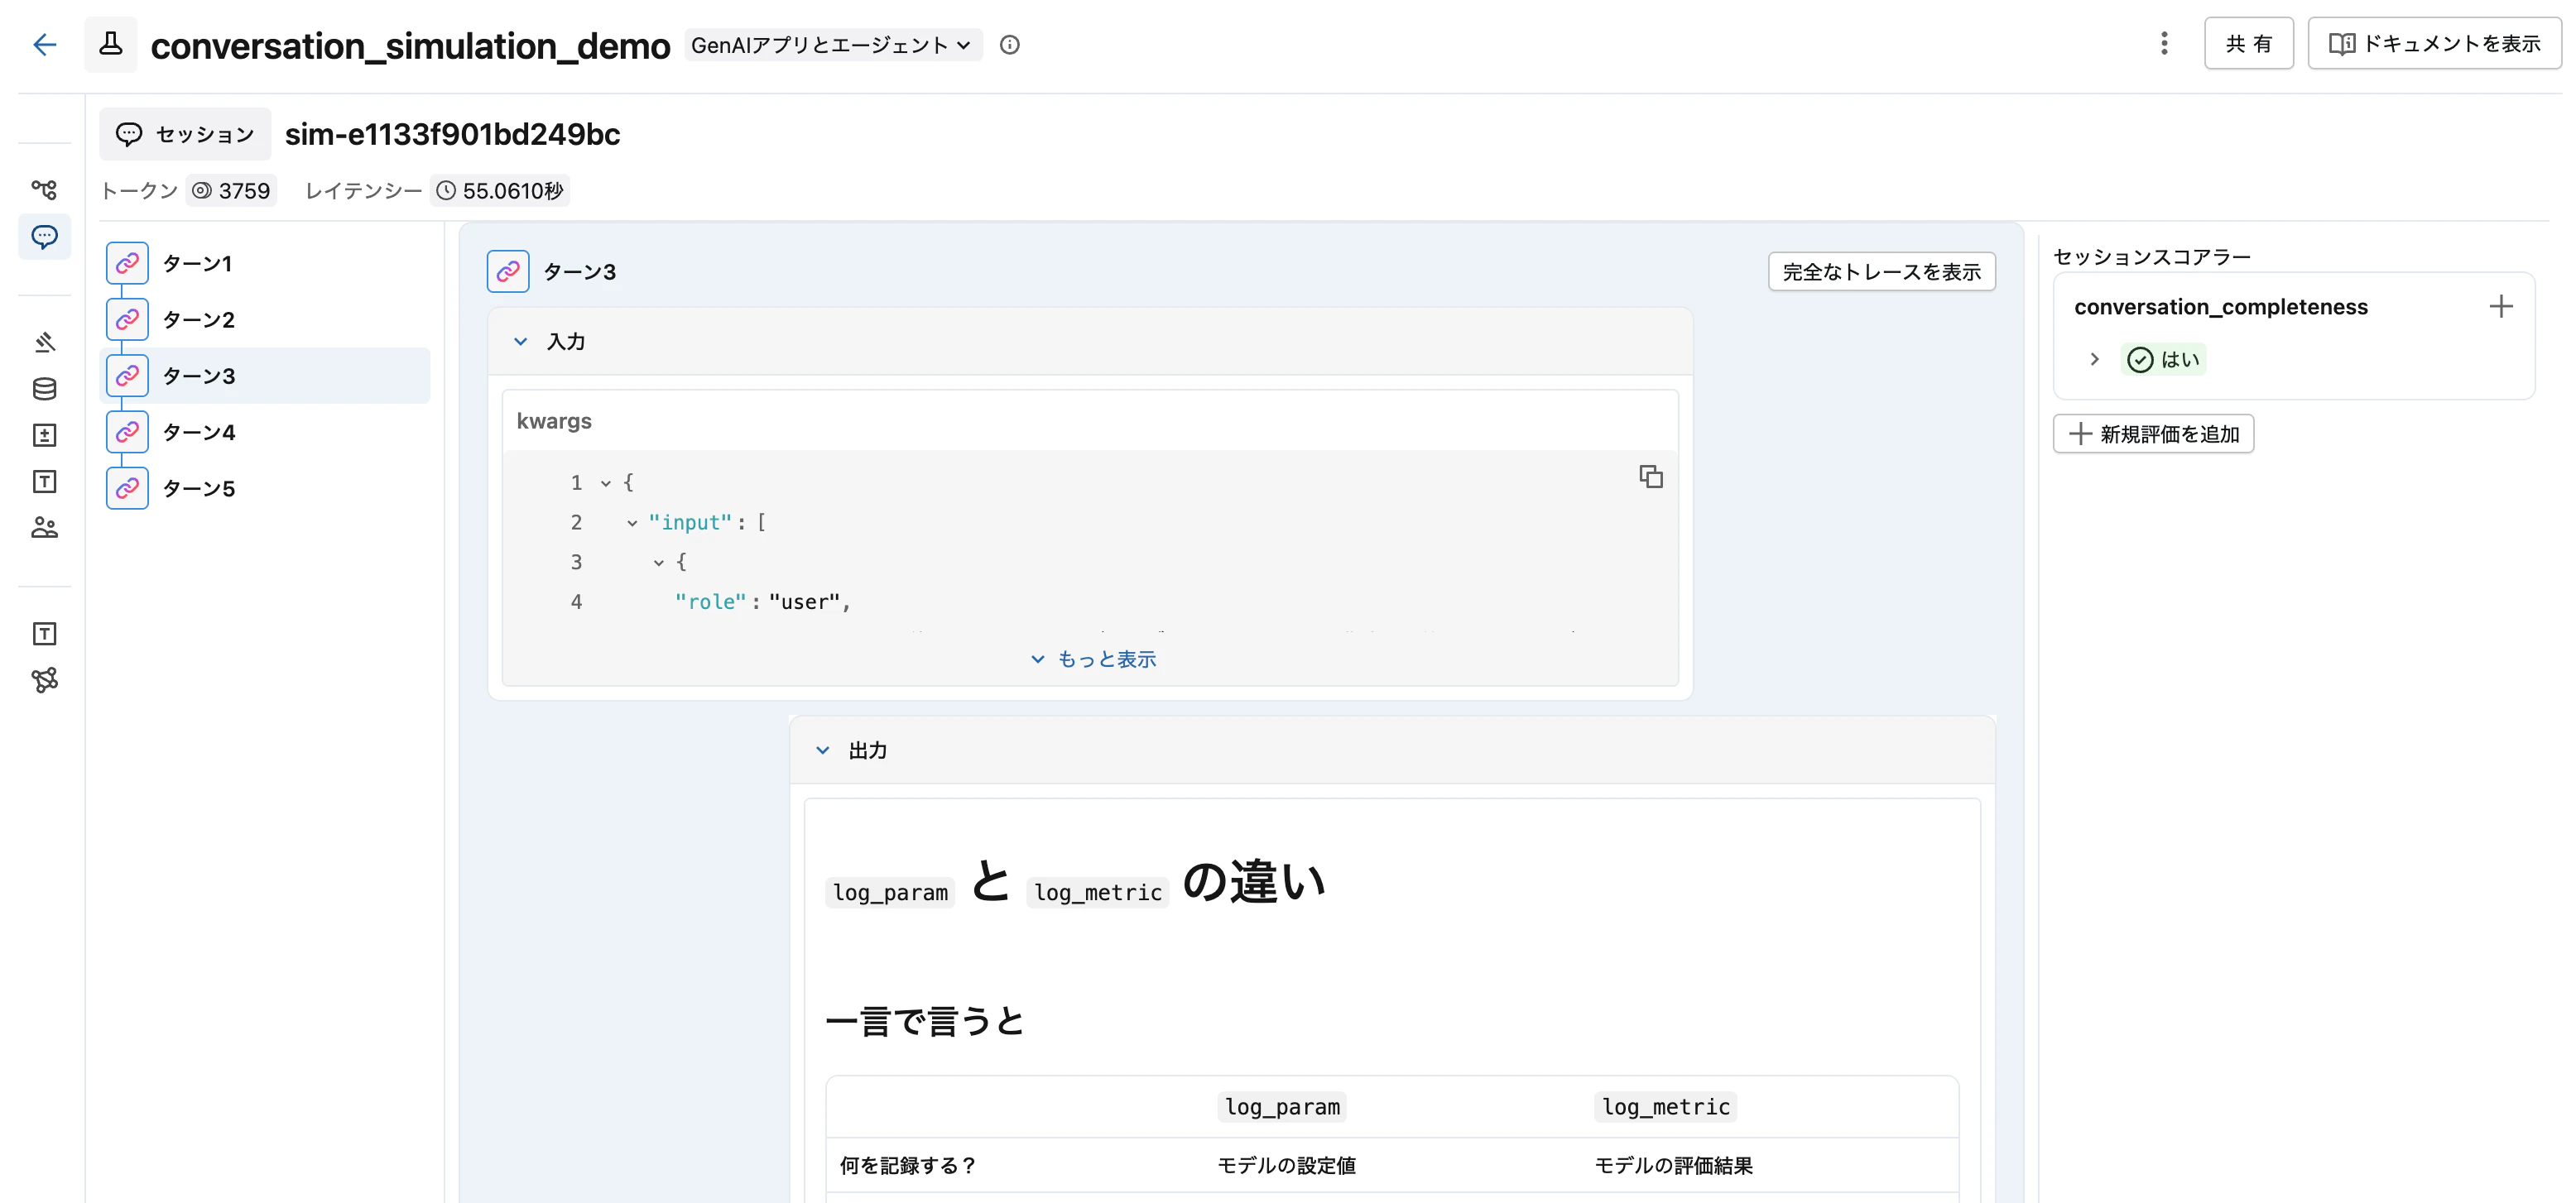2576x1203 pixels.
Task: Click 完全なトレースを表示 button
Action: pyautogui.click(x=1881, y=271)
